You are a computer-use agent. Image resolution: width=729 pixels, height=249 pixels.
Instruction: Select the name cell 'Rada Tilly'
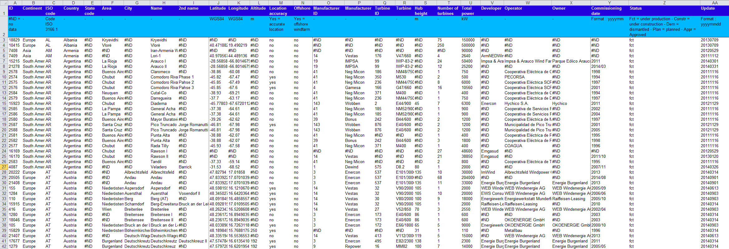[164, 146]
